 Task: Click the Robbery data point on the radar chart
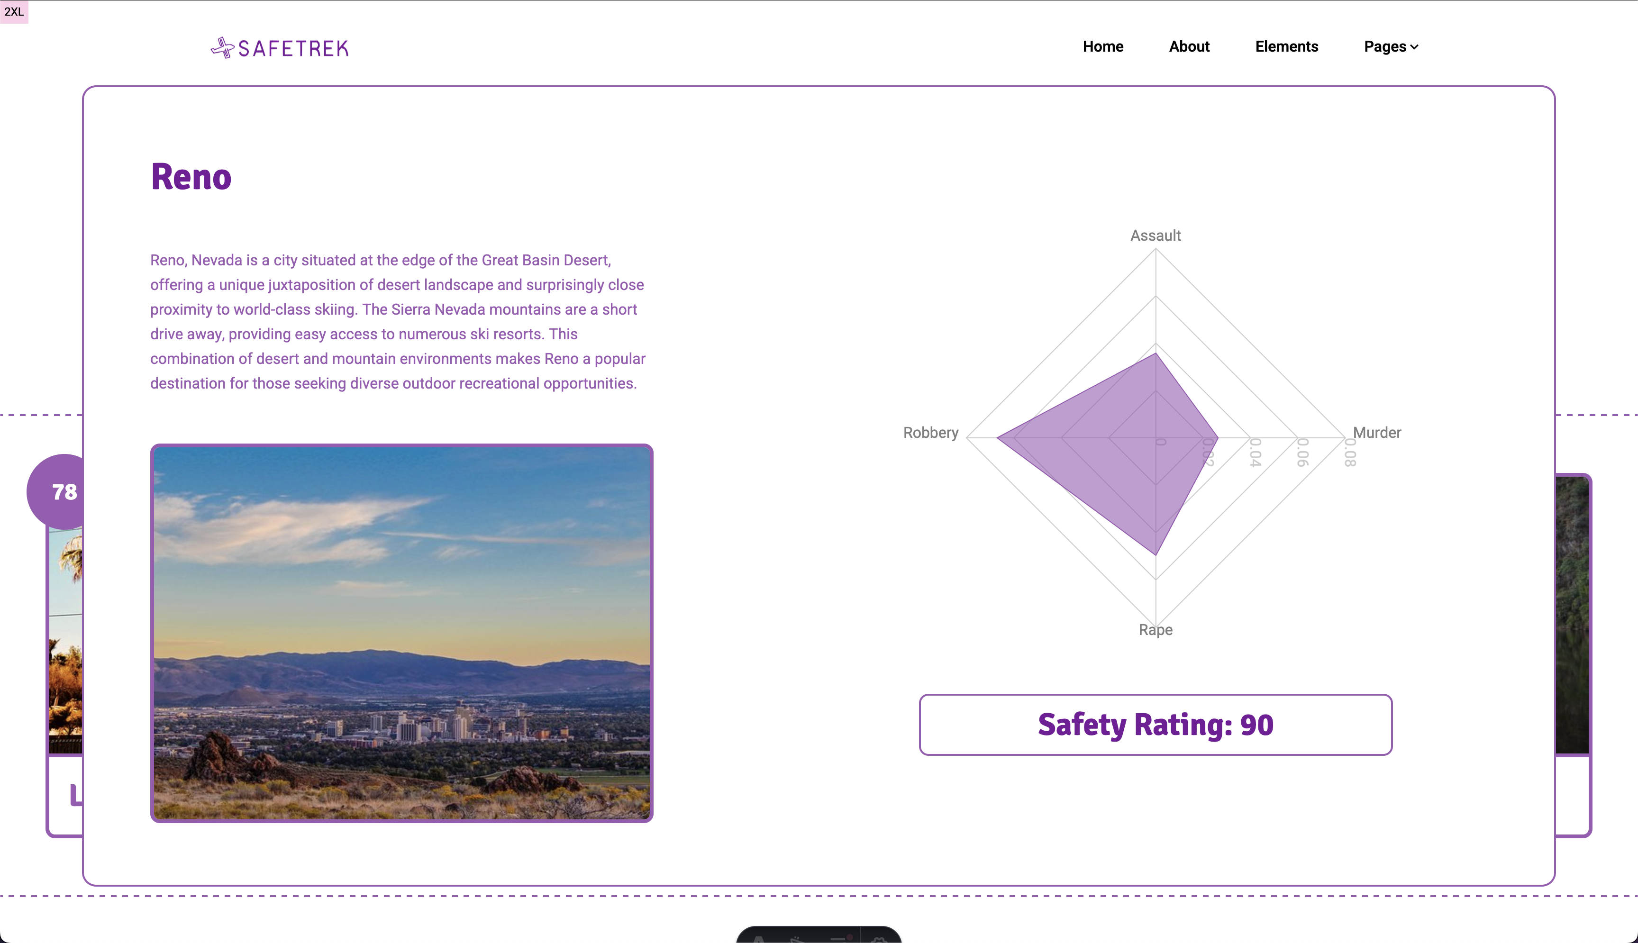(x=997, y=438)
